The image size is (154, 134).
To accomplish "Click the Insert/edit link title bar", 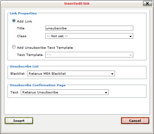I will [x=77, y=3].
